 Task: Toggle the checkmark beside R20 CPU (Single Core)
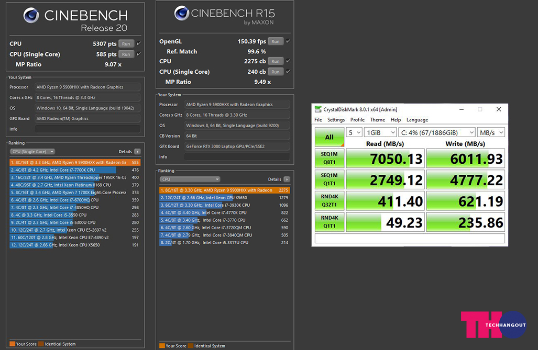point(139,54)
